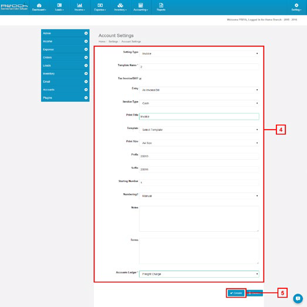The width and height of the screenshot is (307, 307).
Task: Open the Accounting calculator icon
Action: (x=140, y=5)
